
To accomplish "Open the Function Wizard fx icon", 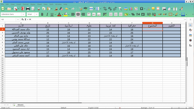I will coord(23,19).
